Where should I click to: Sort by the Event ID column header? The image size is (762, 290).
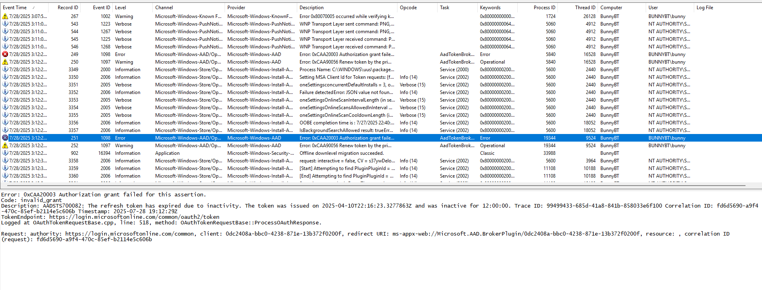pyautogui.click(x=96, y=8)
